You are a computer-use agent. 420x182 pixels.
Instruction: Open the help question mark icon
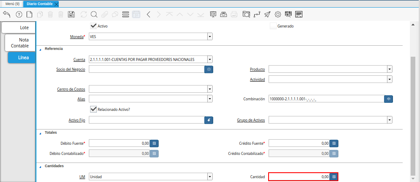(x=19, y=14)
